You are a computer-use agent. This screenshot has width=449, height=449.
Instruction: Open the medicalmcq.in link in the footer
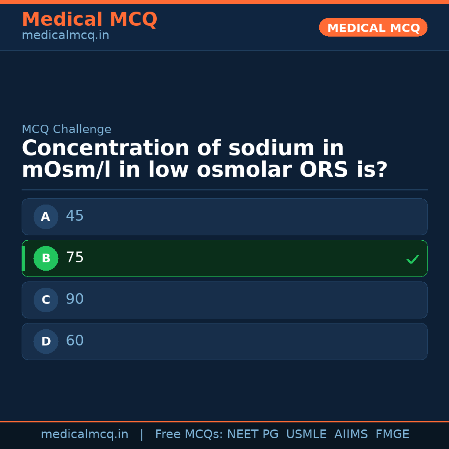point(84,434)
